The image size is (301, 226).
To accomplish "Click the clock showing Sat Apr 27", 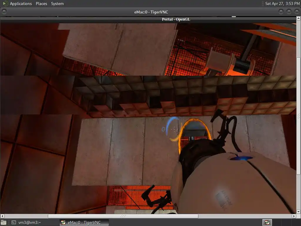I will pos(282,4).
